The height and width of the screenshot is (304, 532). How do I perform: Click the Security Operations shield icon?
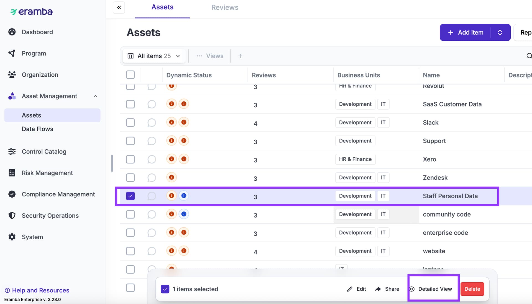tap(12, 215)
